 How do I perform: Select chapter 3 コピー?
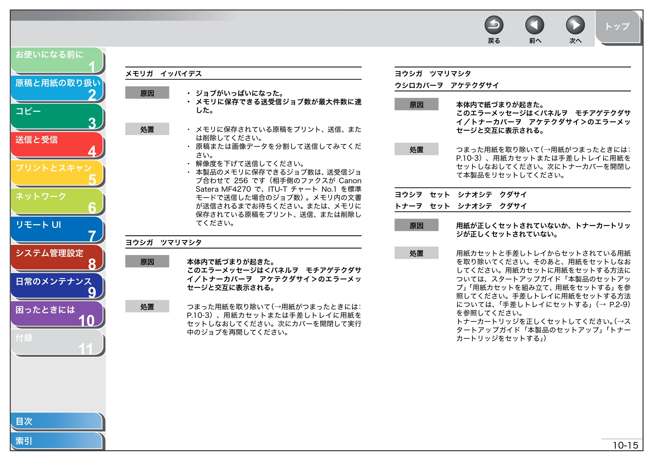pos(57,117)
